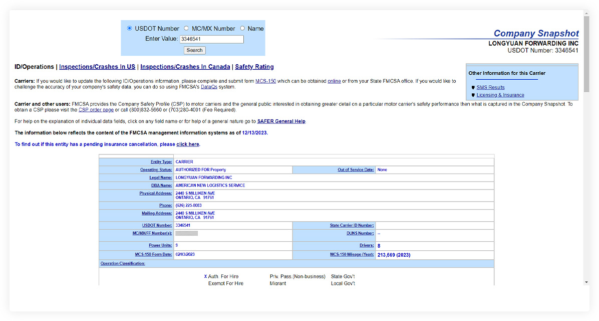Select the MC/MX Number radio option
The width and height of the screenshot is (599, 321).
[x=186, y=29]
